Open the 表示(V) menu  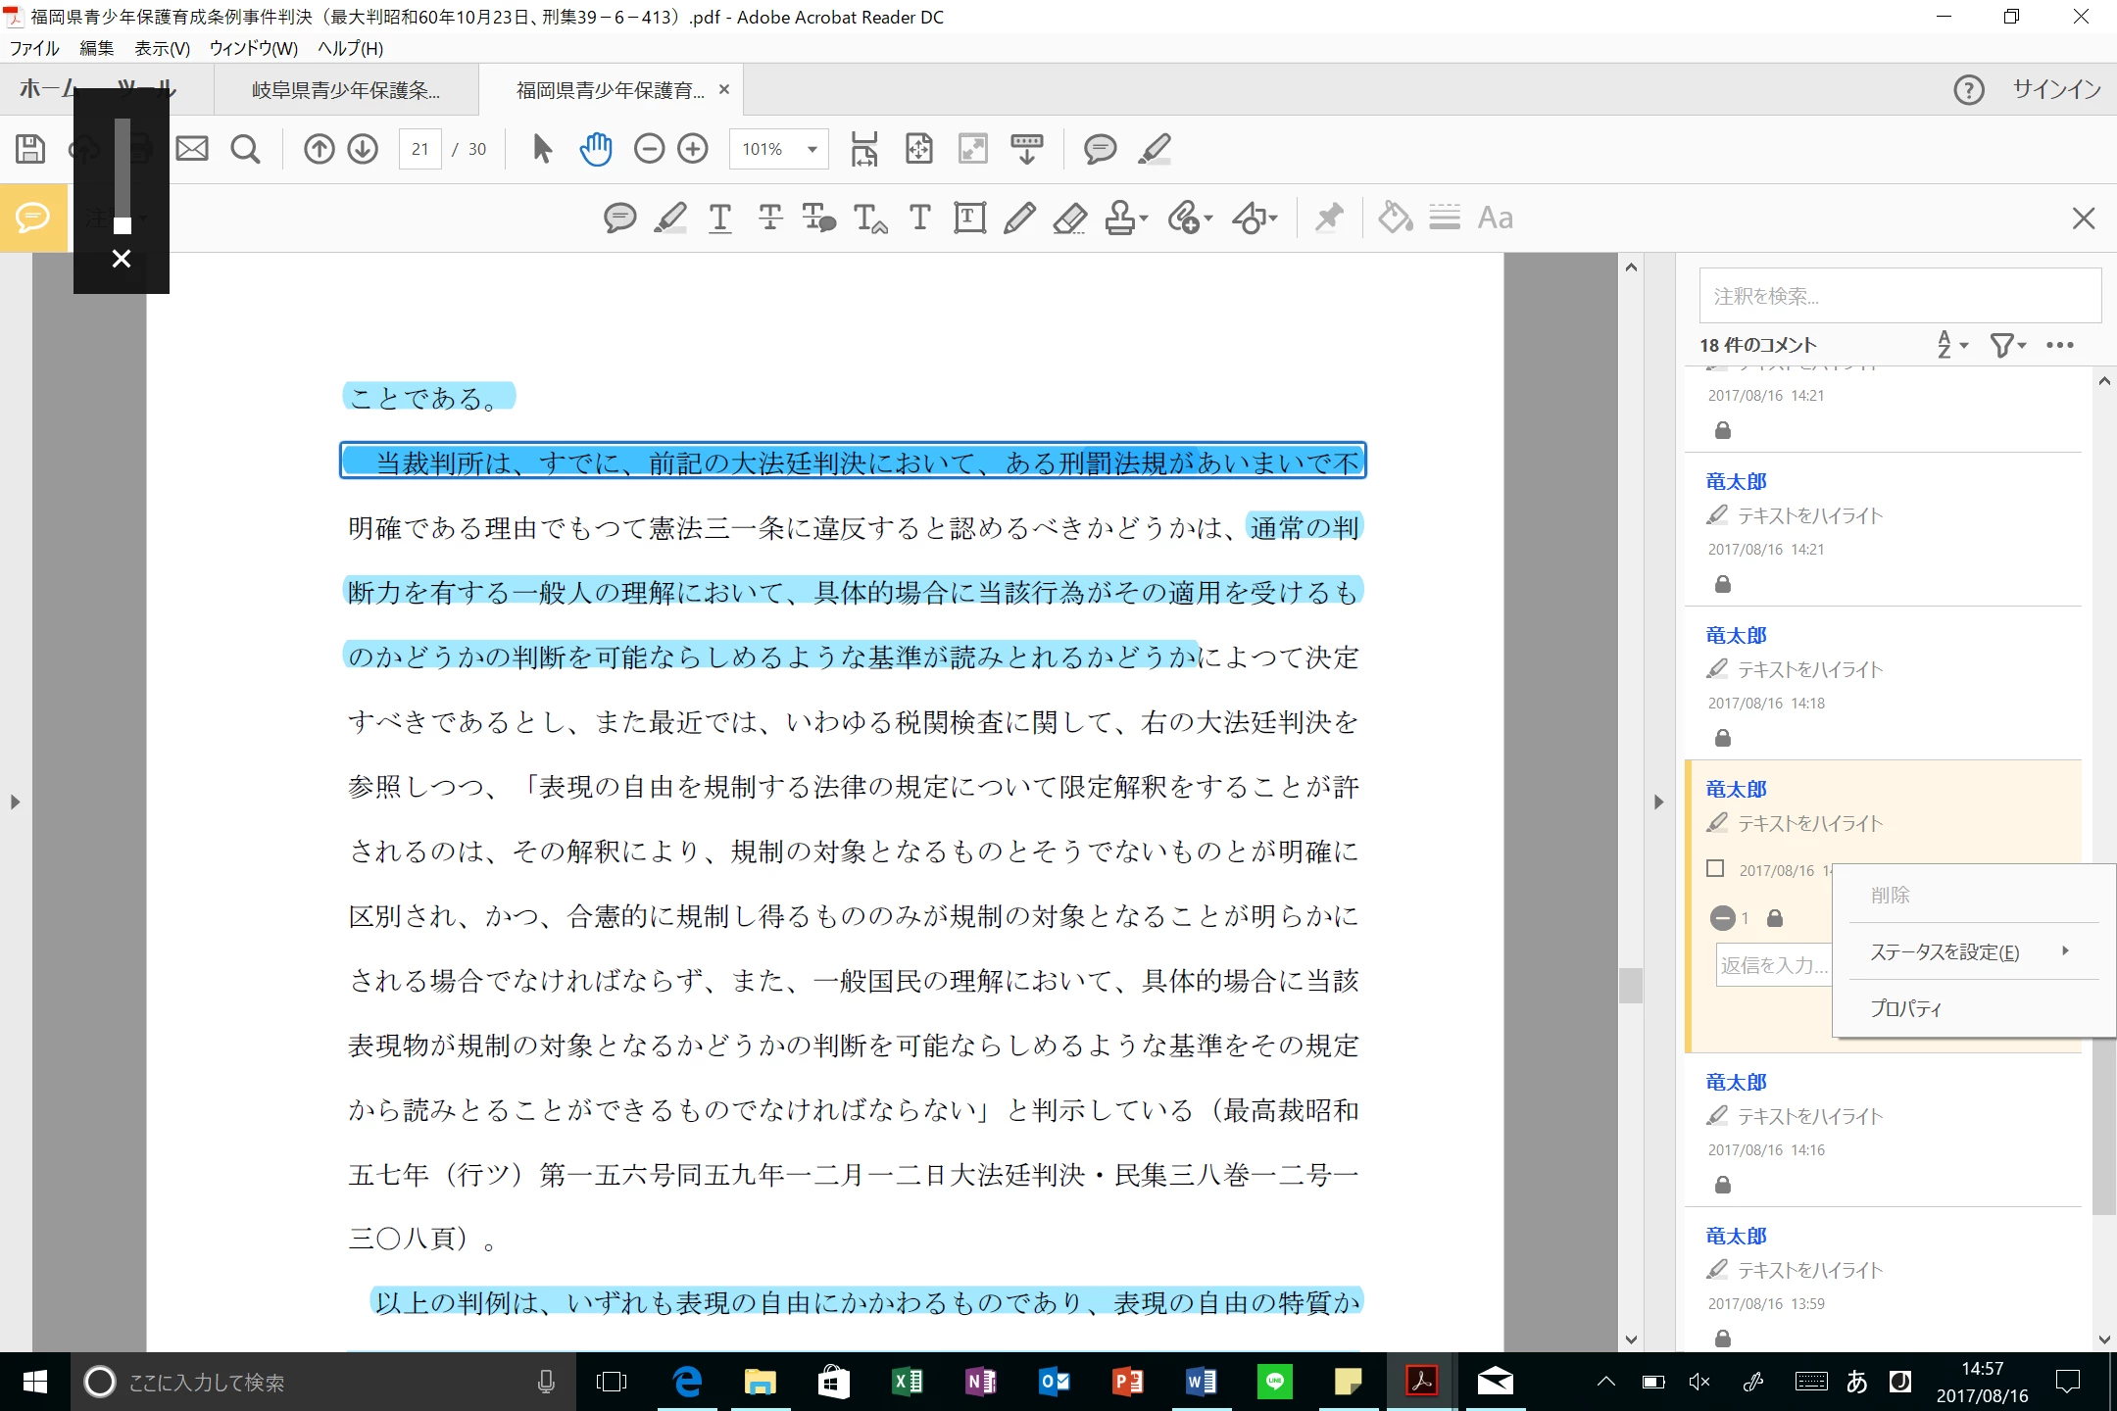click(162, 48)
